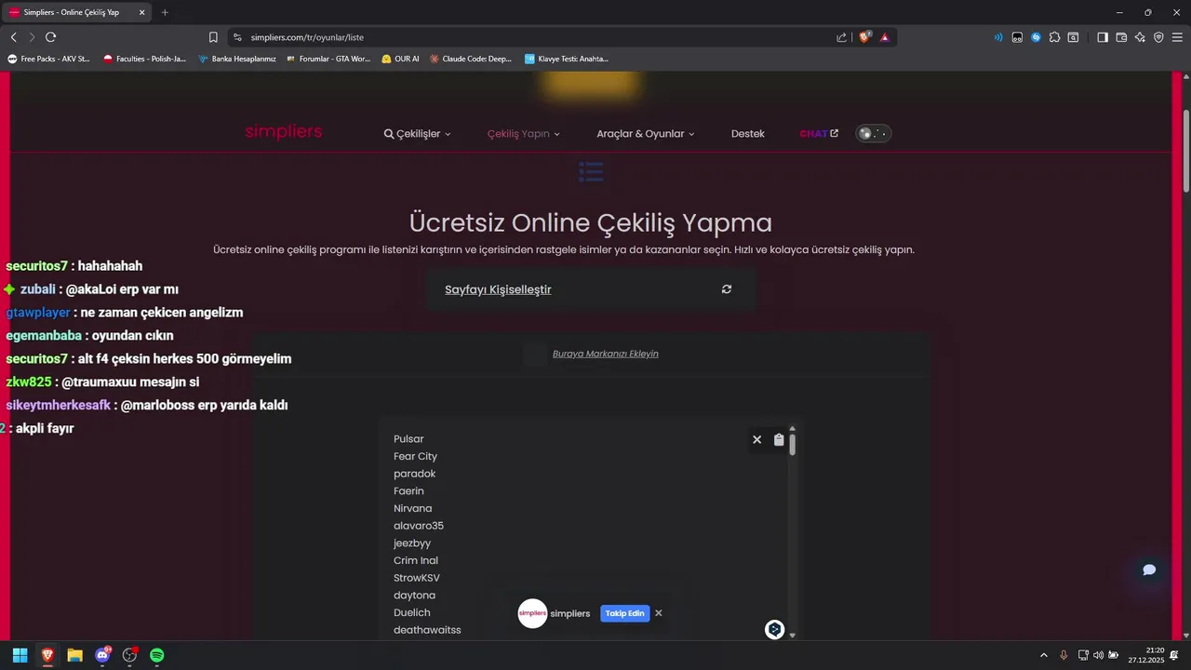The height and width of the screenshot is (670, 1191).
Task: Reload the page with refresh icon
Action: (50, 37)
